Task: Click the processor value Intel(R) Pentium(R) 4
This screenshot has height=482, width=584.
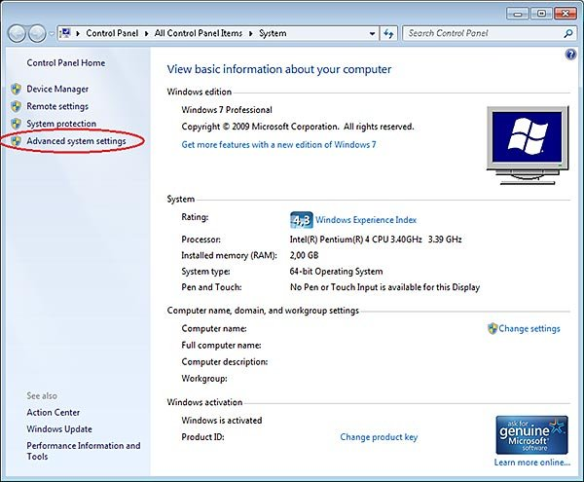Action: pyautogui.click(x=376, y=240)
